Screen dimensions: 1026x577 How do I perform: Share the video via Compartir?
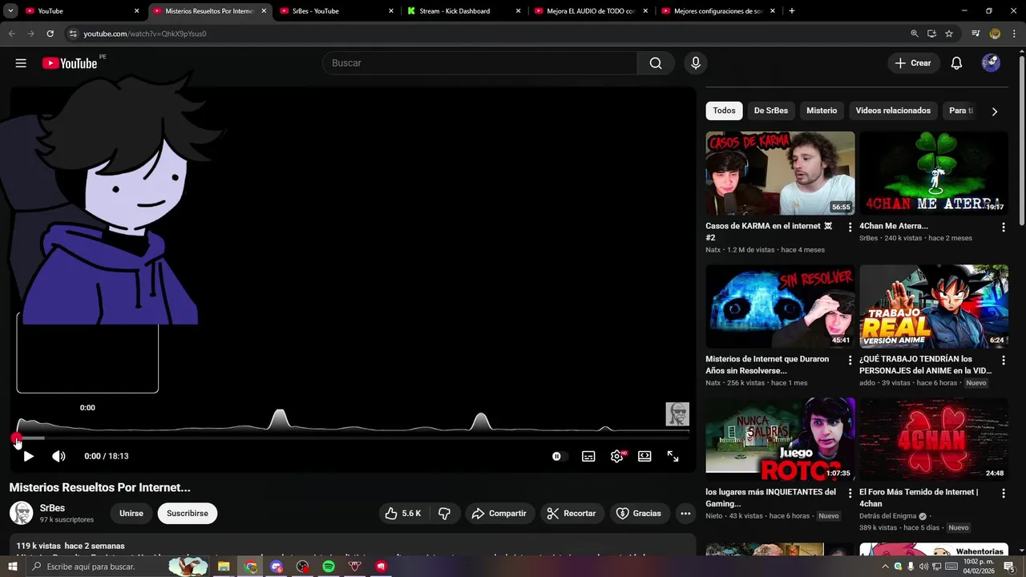tap(499, 514)
